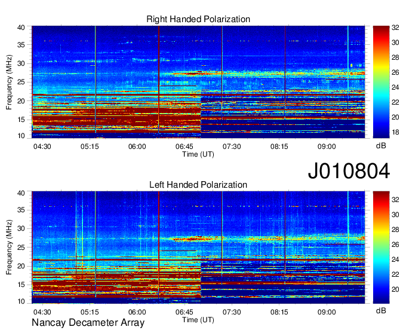
Task: Click '05:15' time tick on Left Handed plot
Action: point(90,312)
